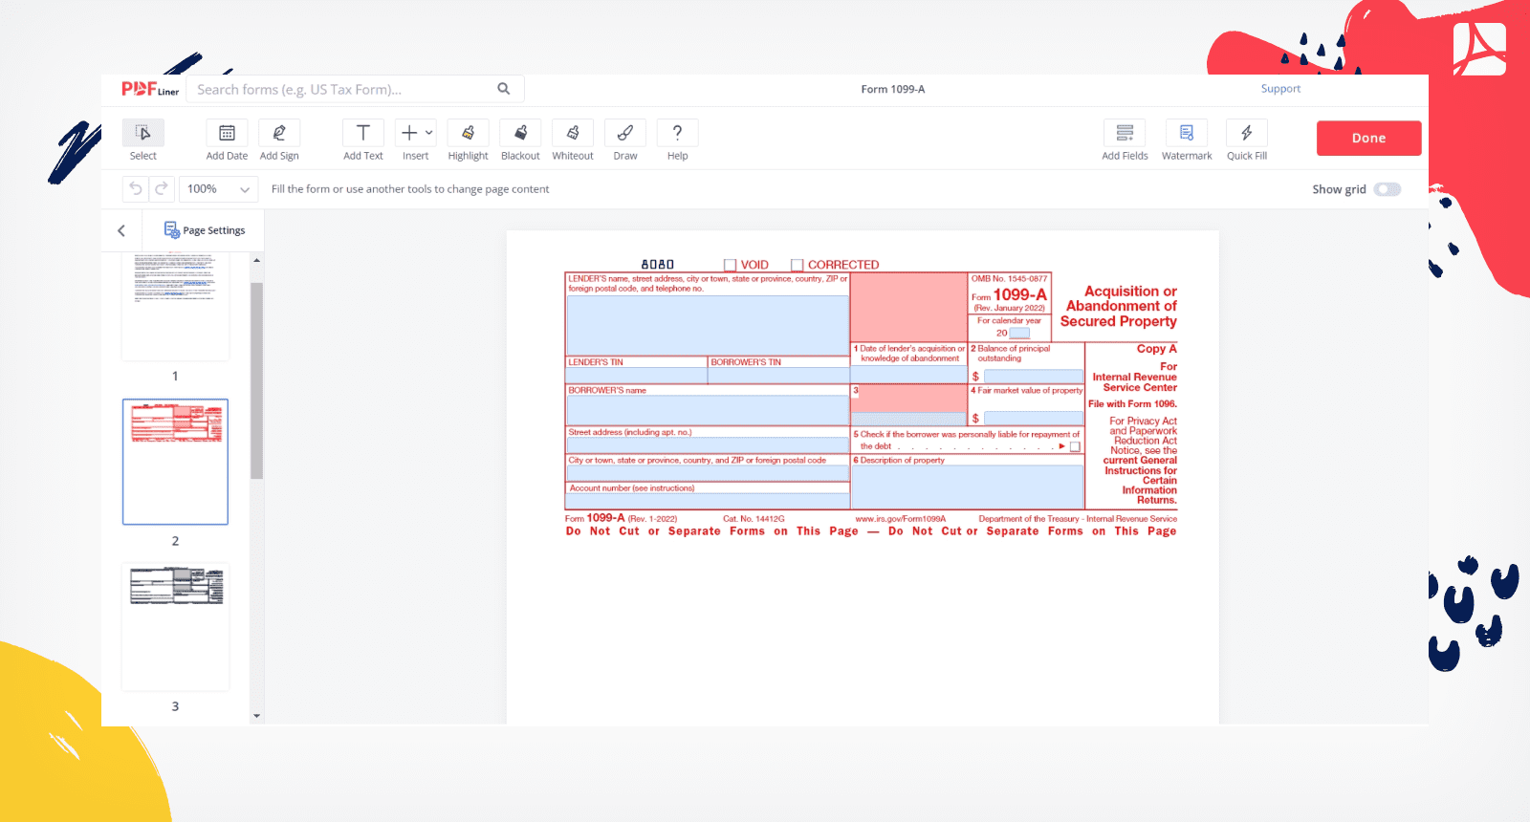The height and width of the screenshot is (822, 1530).
Task: Tick borrower personally liable checkbox
Action: pos(1075,446)
